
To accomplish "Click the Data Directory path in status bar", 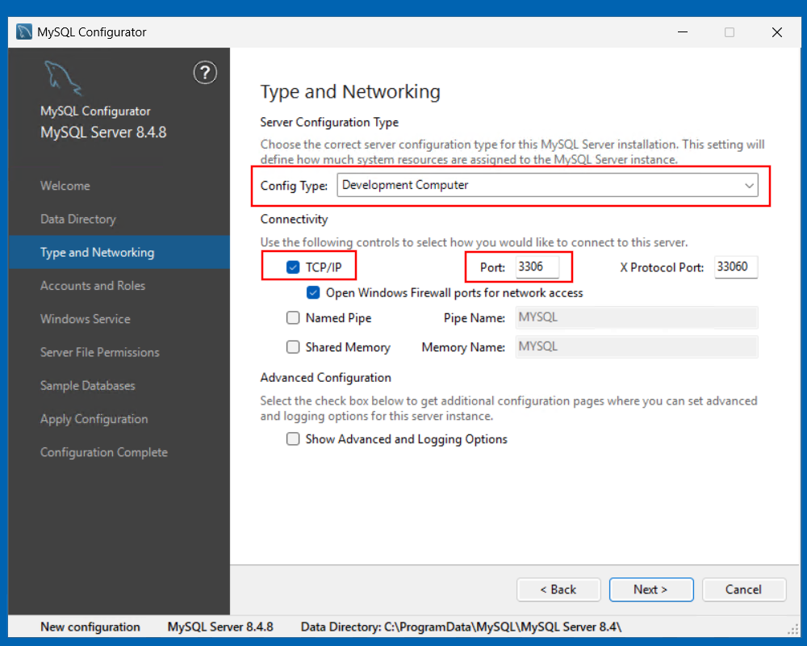I will (461, 627).
